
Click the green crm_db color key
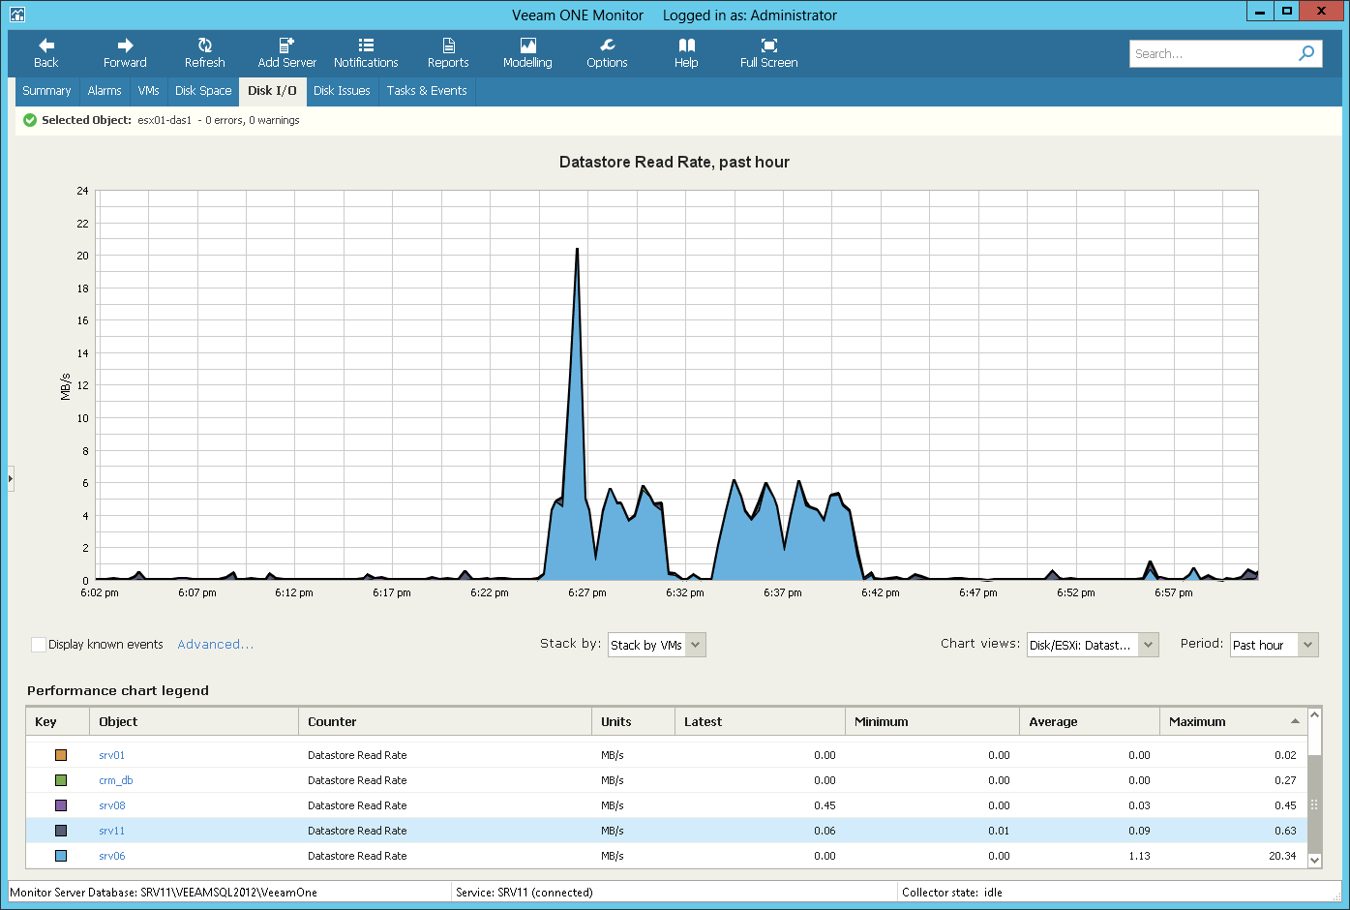coord(61,780)
